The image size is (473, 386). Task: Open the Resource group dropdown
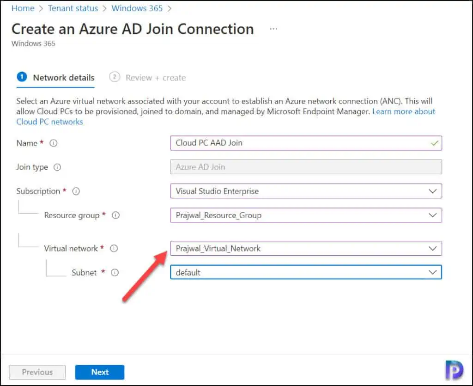point(306,215)
